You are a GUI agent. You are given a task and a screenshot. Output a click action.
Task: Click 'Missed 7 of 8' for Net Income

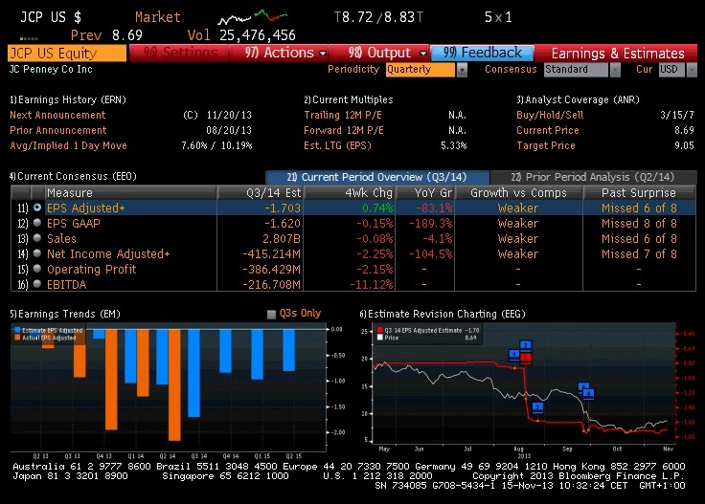tap(639, 253)
